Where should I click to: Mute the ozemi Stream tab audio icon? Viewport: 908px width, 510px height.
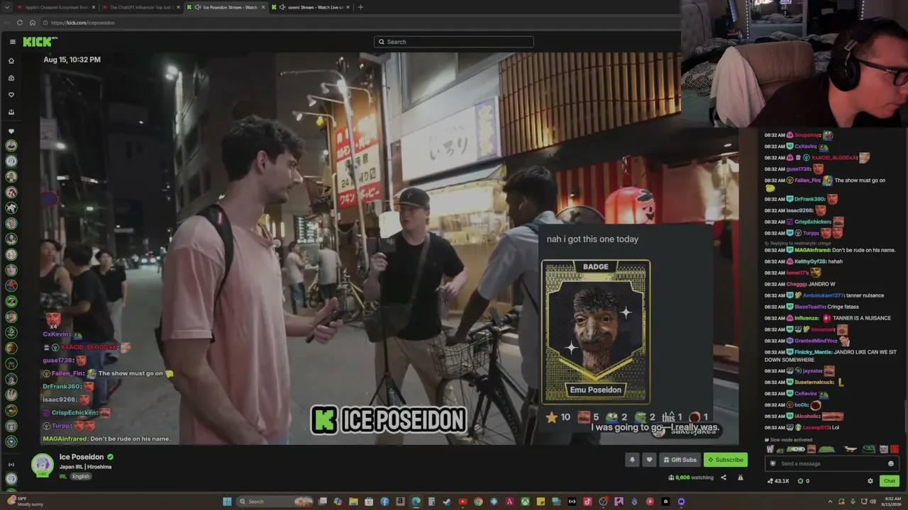pos(283,7)
